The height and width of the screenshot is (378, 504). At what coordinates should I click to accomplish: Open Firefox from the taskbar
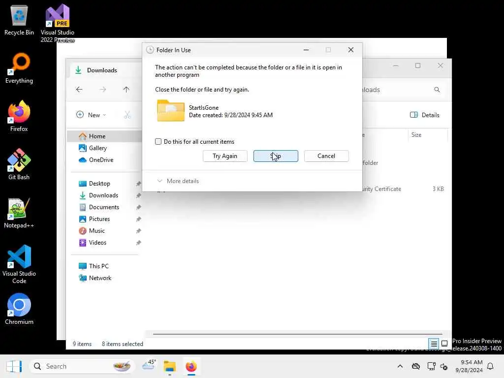point(191,366)
